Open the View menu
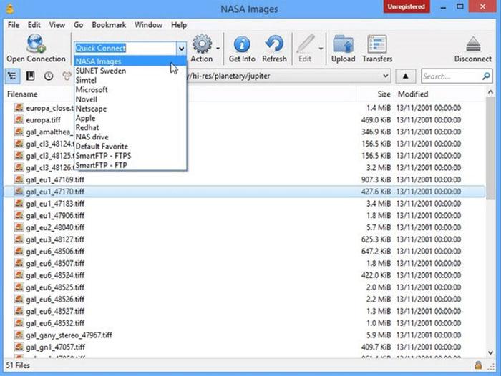The width and height of the screenshot is (501, 376). tap(57, 25)
